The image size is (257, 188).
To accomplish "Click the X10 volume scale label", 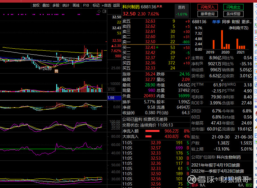I will pyautogui.click(x=111, y=89).
